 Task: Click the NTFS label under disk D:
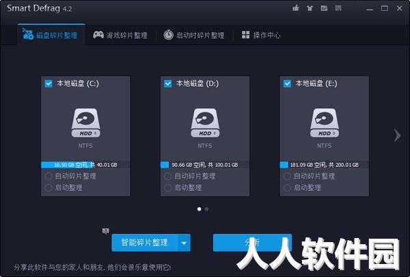205,146
